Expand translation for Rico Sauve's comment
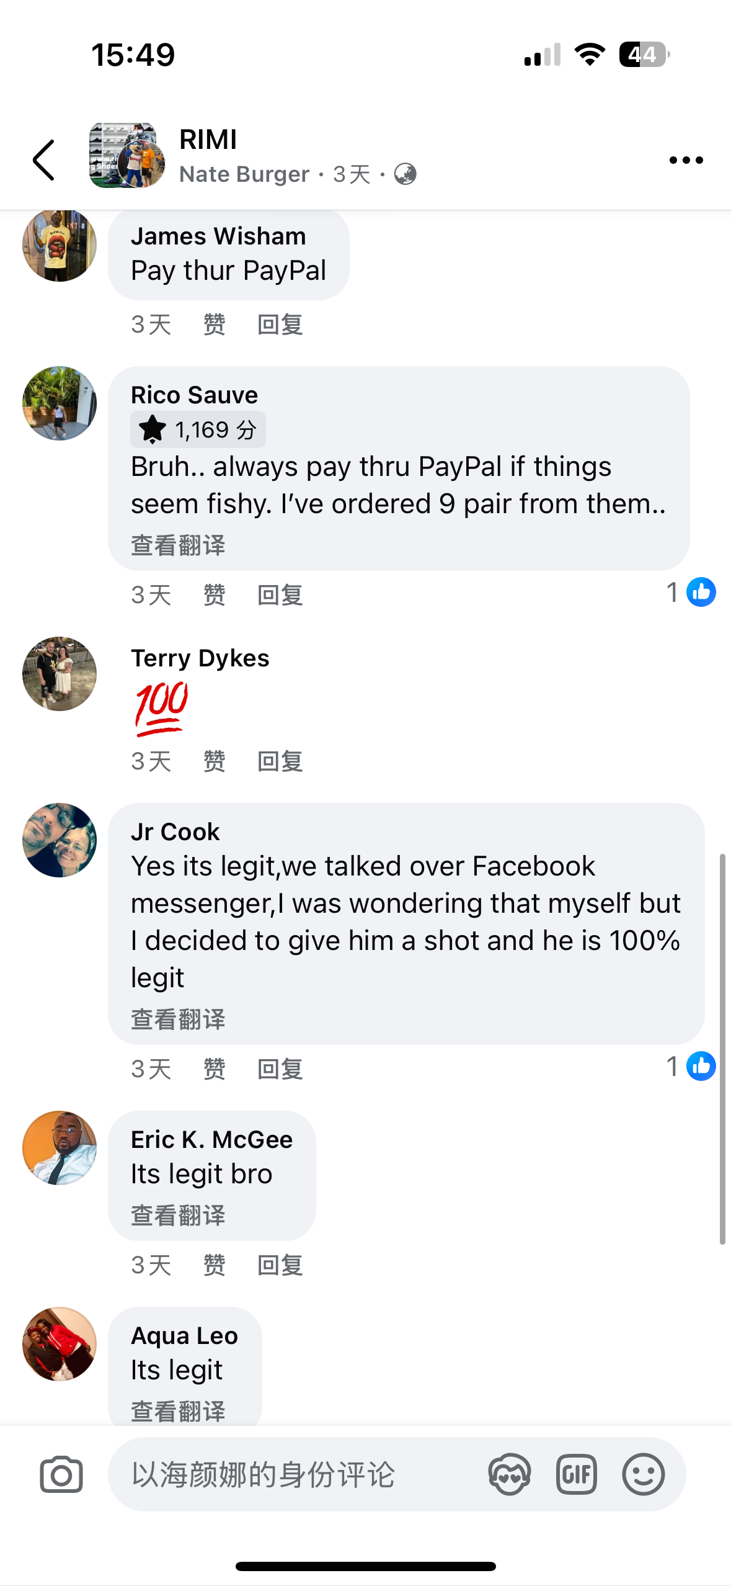The width and height of the screenshot is (731, 1586). click(x=178, y=545)
